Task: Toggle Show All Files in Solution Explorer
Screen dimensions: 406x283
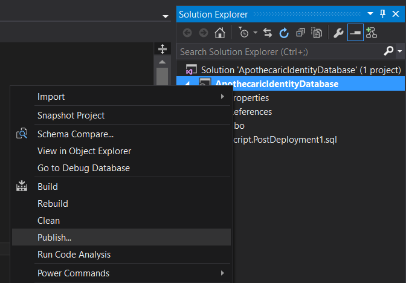Action: [x=317, y=33]
